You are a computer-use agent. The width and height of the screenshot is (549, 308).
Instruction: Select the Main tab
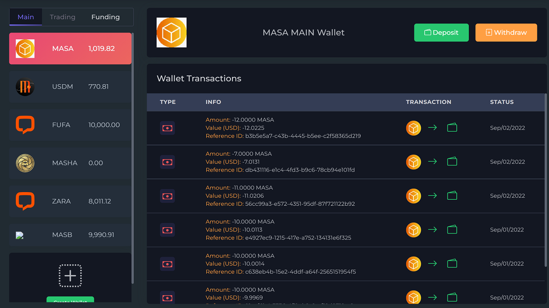click(26, 17)
